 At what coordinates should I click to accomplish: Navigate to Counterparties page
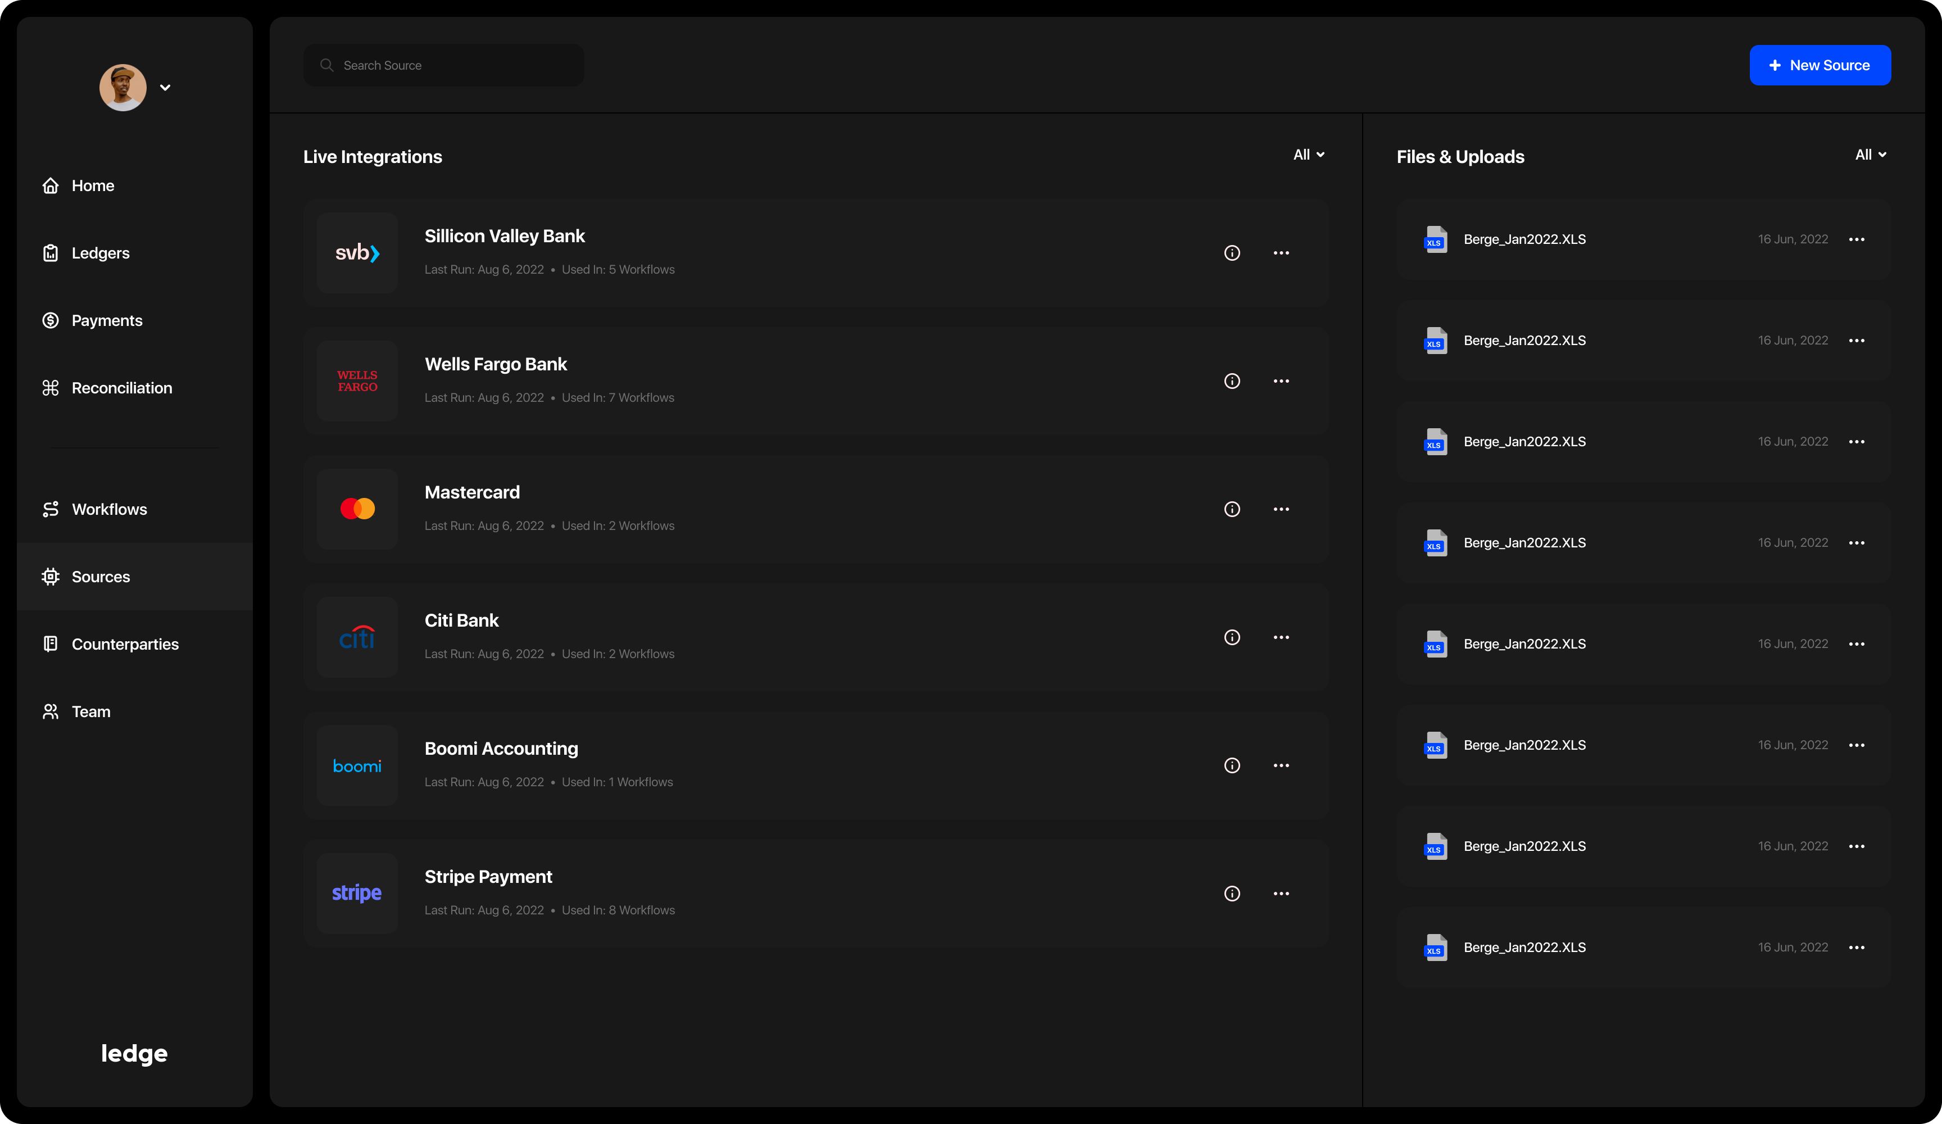click(125, 645)
